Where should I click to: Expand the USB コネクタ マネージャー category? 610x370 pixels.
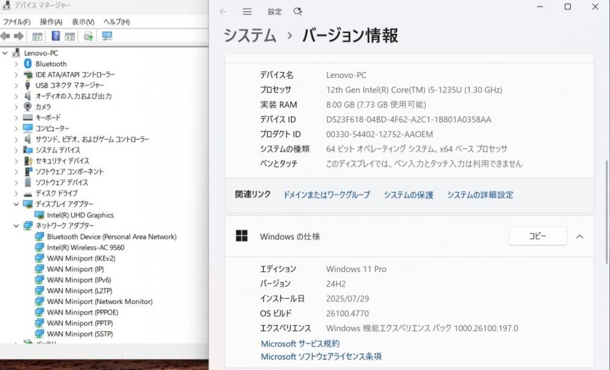(16, 85)
